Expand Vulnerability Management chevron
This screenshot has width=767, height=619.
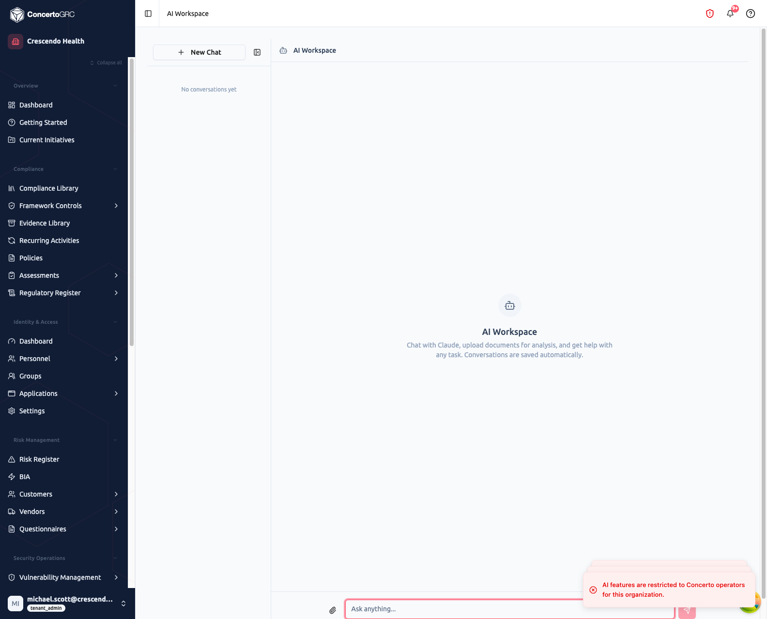[x=116, y=577]
